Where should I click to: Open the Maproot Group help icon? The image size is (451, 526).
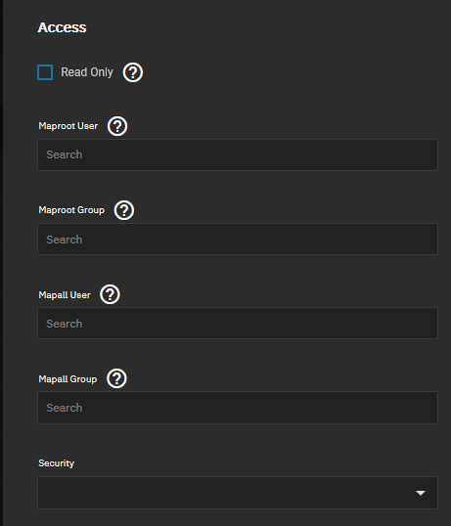tap(124, 210)
